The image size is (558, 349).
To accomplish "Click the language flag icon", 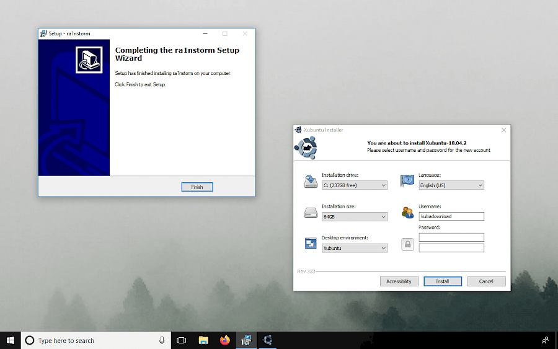I will click(x=407, y=181).
